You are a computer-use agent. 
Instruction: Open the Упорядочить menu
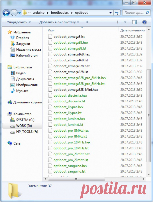tap(19, 22)
